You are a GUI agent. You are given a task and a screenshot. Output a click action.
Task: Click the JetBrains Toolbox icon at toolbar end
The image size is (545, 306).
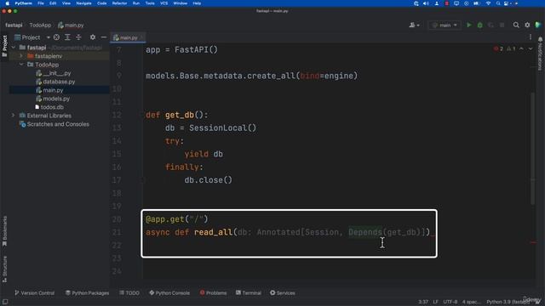[538, 25]
